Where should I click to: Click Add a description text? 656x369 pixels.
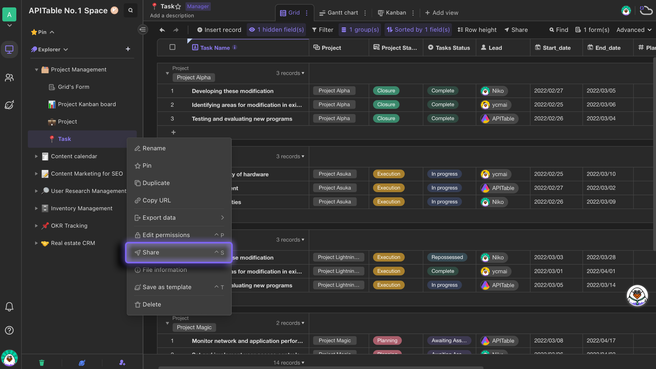click(172, 16)
